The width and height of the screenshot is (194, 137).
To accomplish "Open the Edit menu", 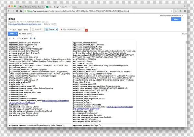I will 15,30.
